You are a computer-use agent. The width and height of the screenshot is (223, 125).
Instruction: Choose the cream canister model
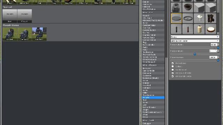(x=199, y=29)
